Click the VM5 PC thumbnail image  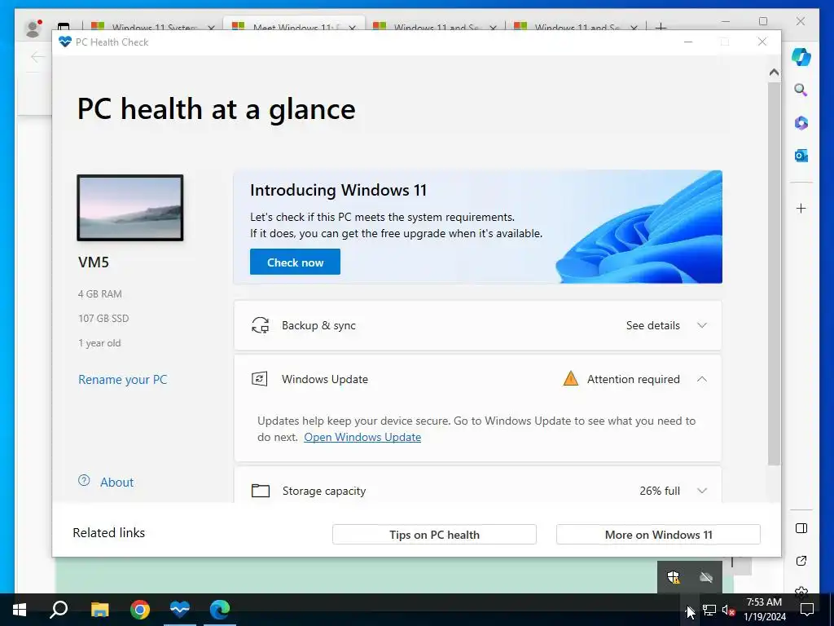click(x=130, y=208)
